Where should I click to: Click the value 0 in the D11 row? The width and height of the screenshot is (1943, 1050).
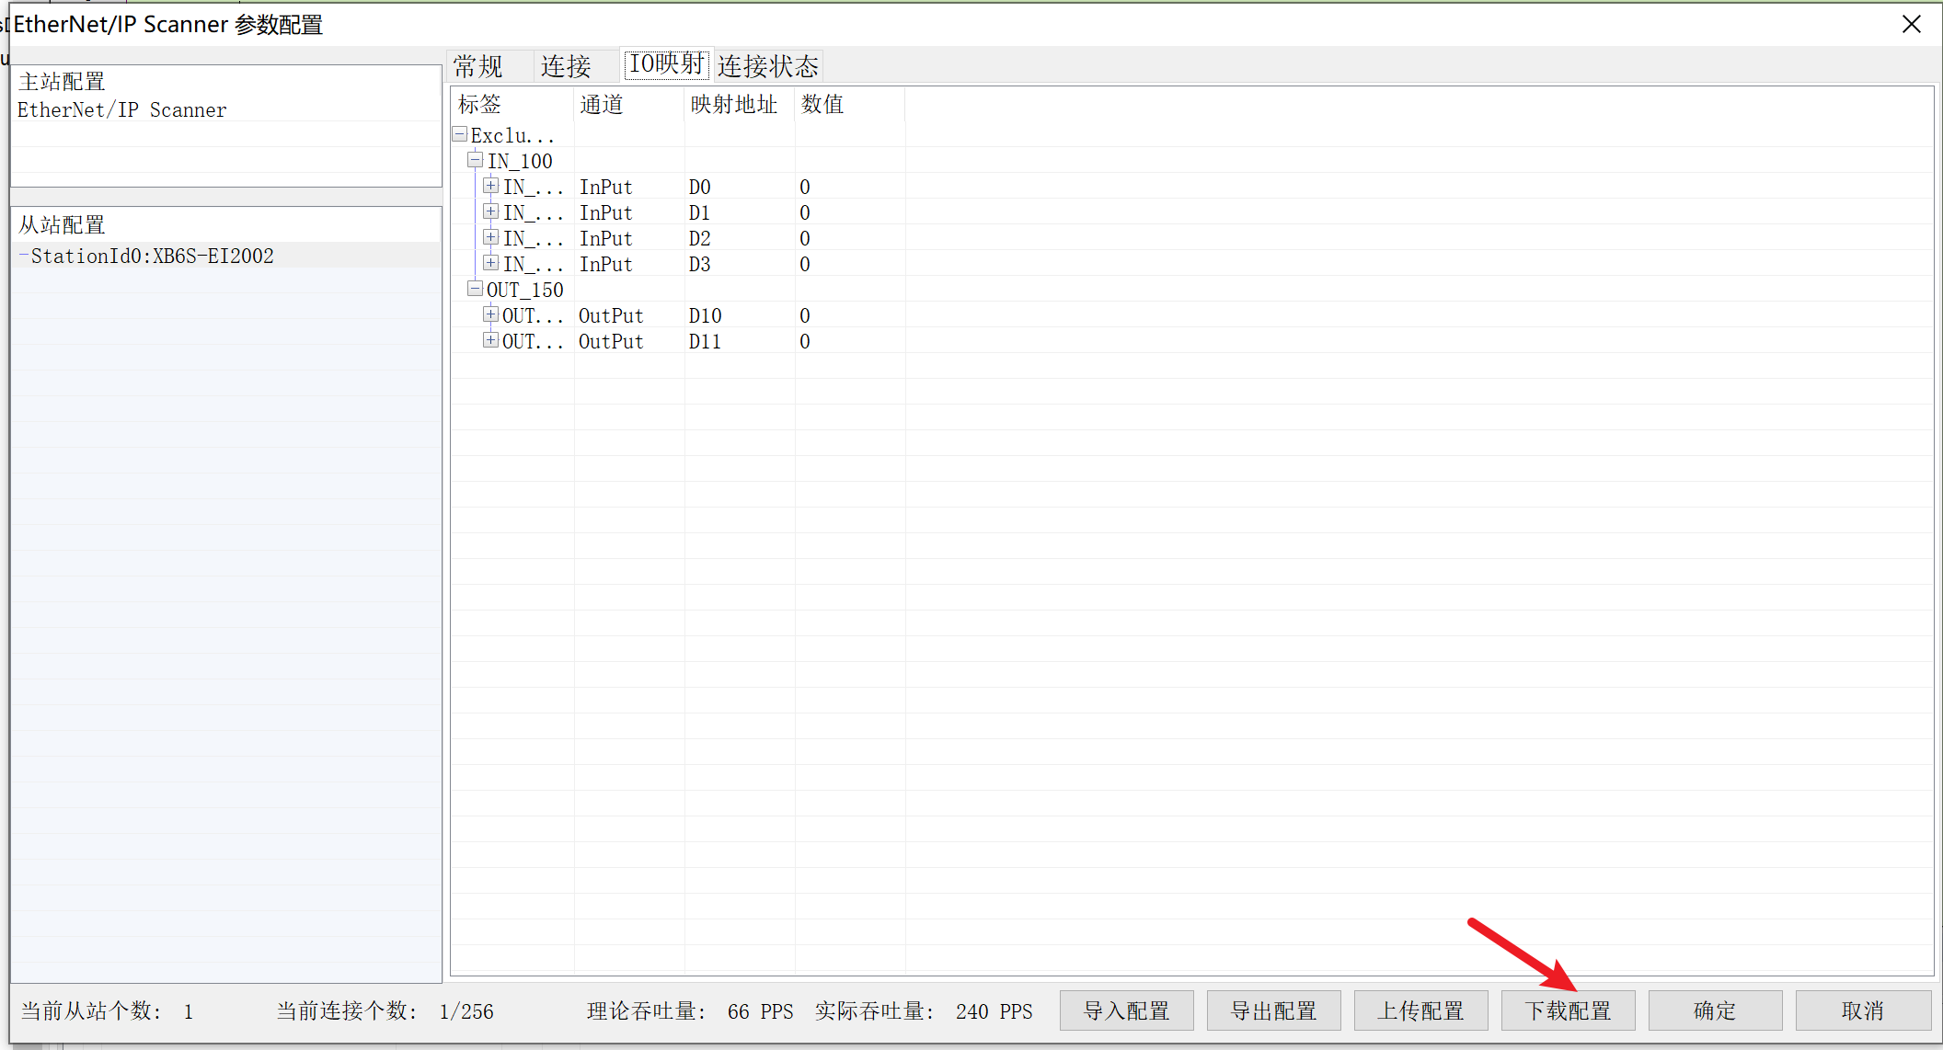(805, 341)
